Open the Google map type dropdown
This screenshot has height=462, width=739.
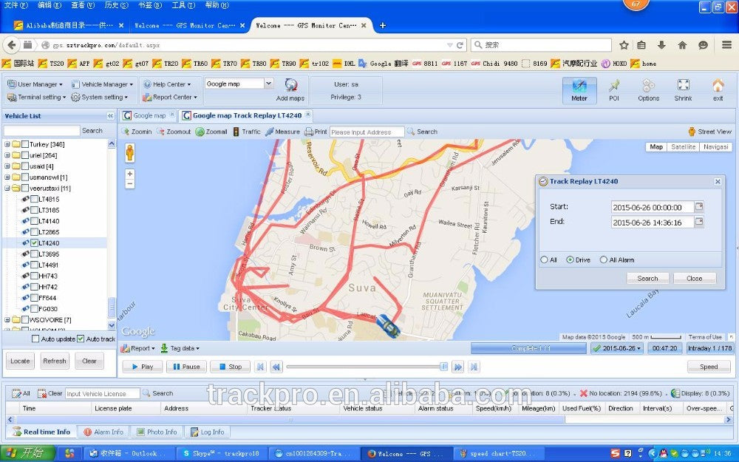pos(268,84)
